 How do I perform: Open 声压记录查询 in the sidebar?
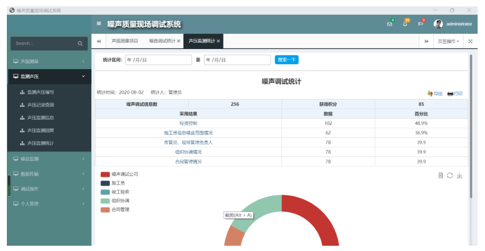pos(41,105)
